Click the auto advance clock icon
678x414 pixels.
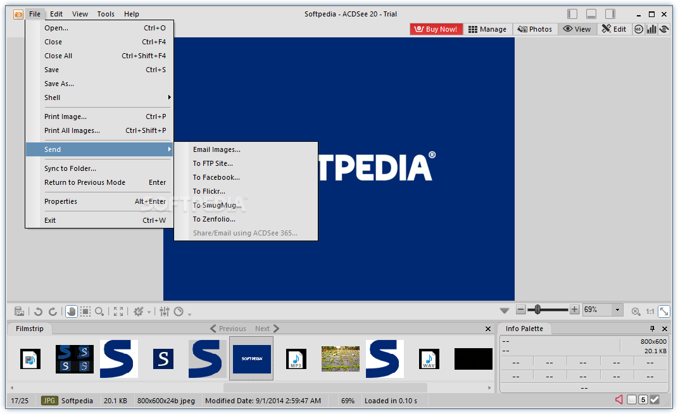pos(179,311)
